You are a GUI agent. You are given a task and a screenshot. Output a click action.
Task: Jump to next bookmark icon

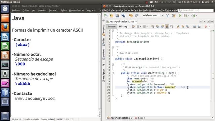tap(183, 27)
